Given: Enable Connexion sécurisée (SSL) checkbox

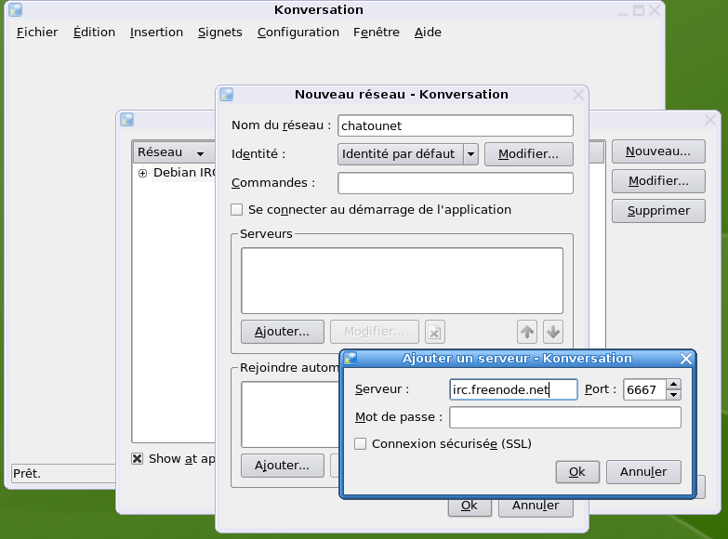Looking at the screenshot, I should tap(361, 444).
